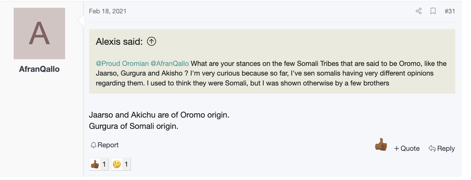Click the share icon for post #31
The width and height of the screenshot is (471, 180).
pos(418,11)
